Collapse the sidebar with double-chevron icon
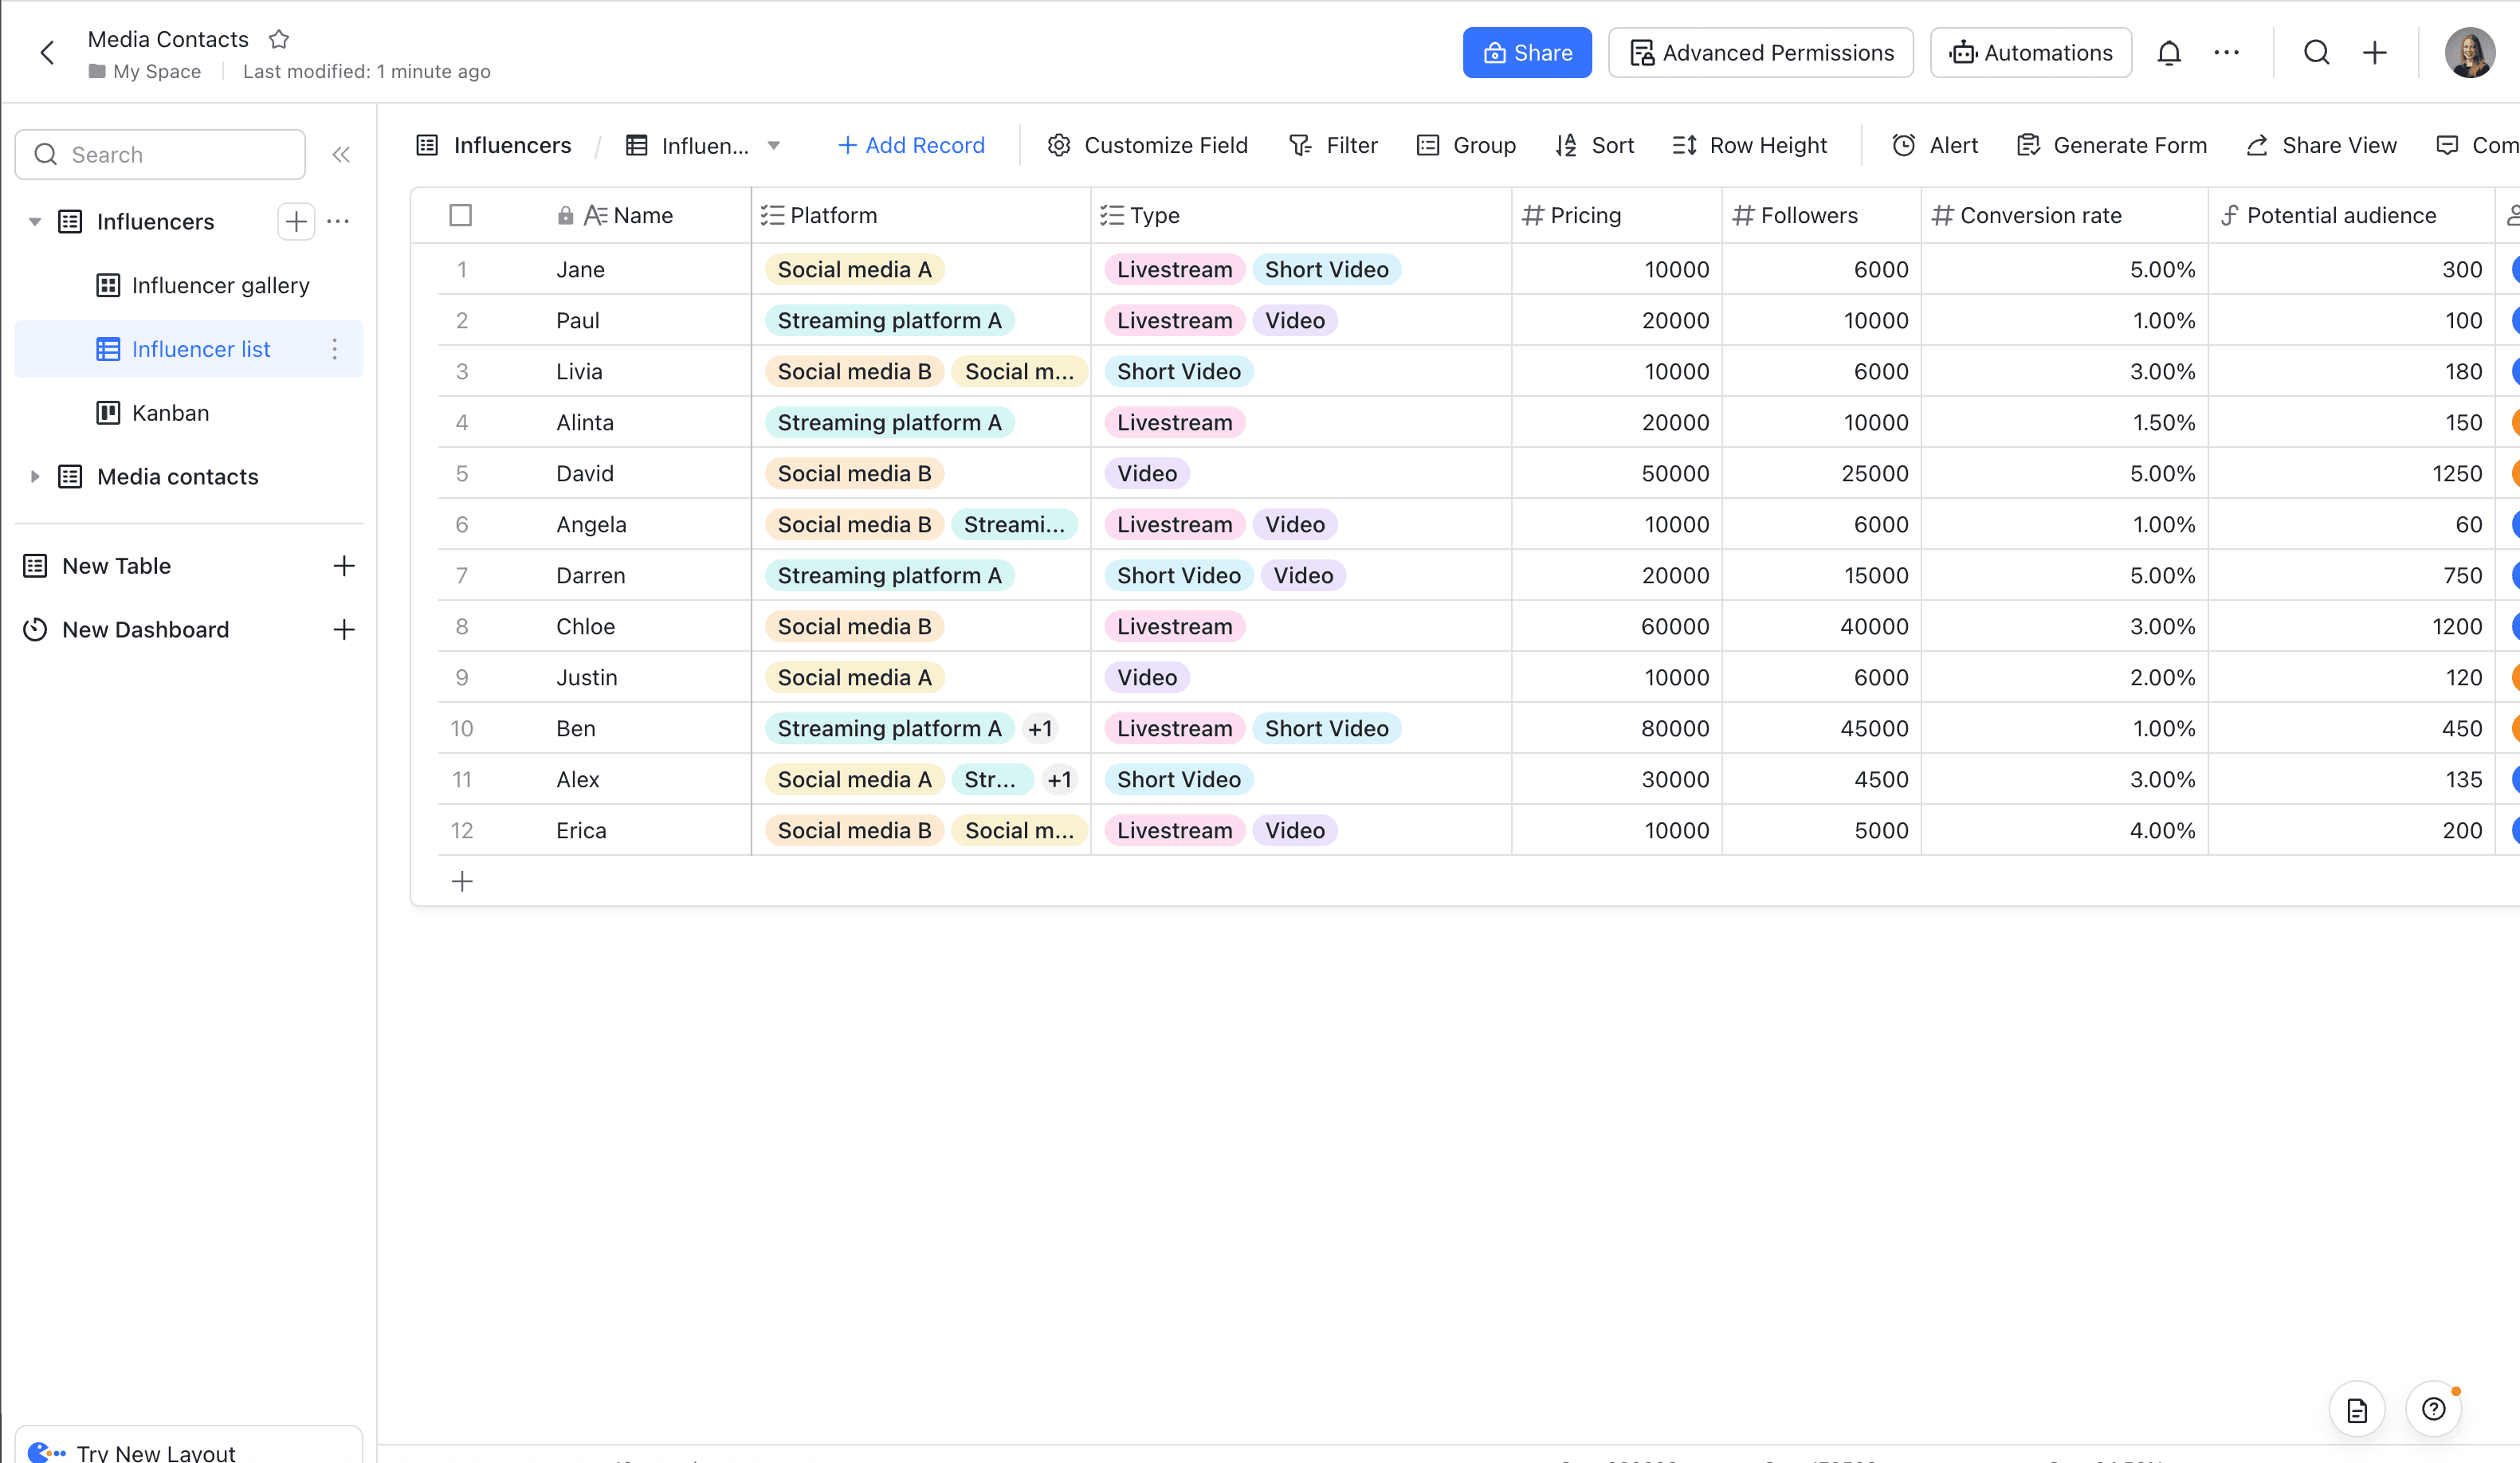The width and height of the screenshot is (2520, 1463). [x=341, y=154]
